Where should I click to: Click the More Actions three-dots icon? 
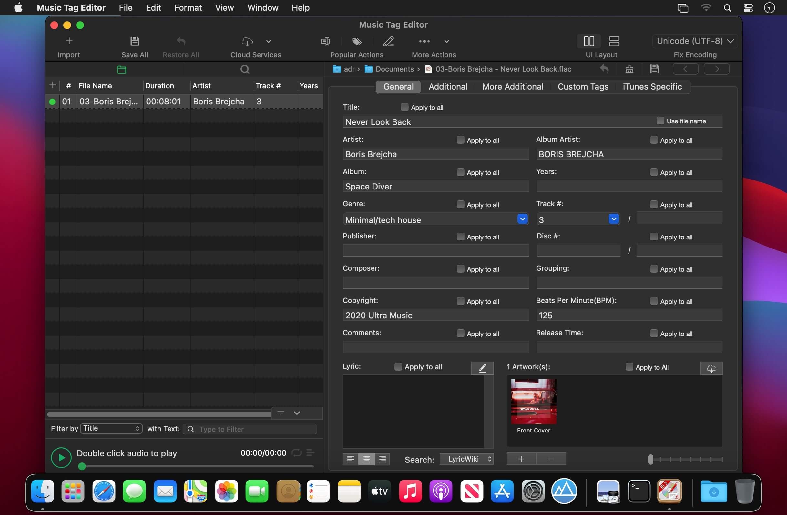pyautogui.click(x=424, y=41)
